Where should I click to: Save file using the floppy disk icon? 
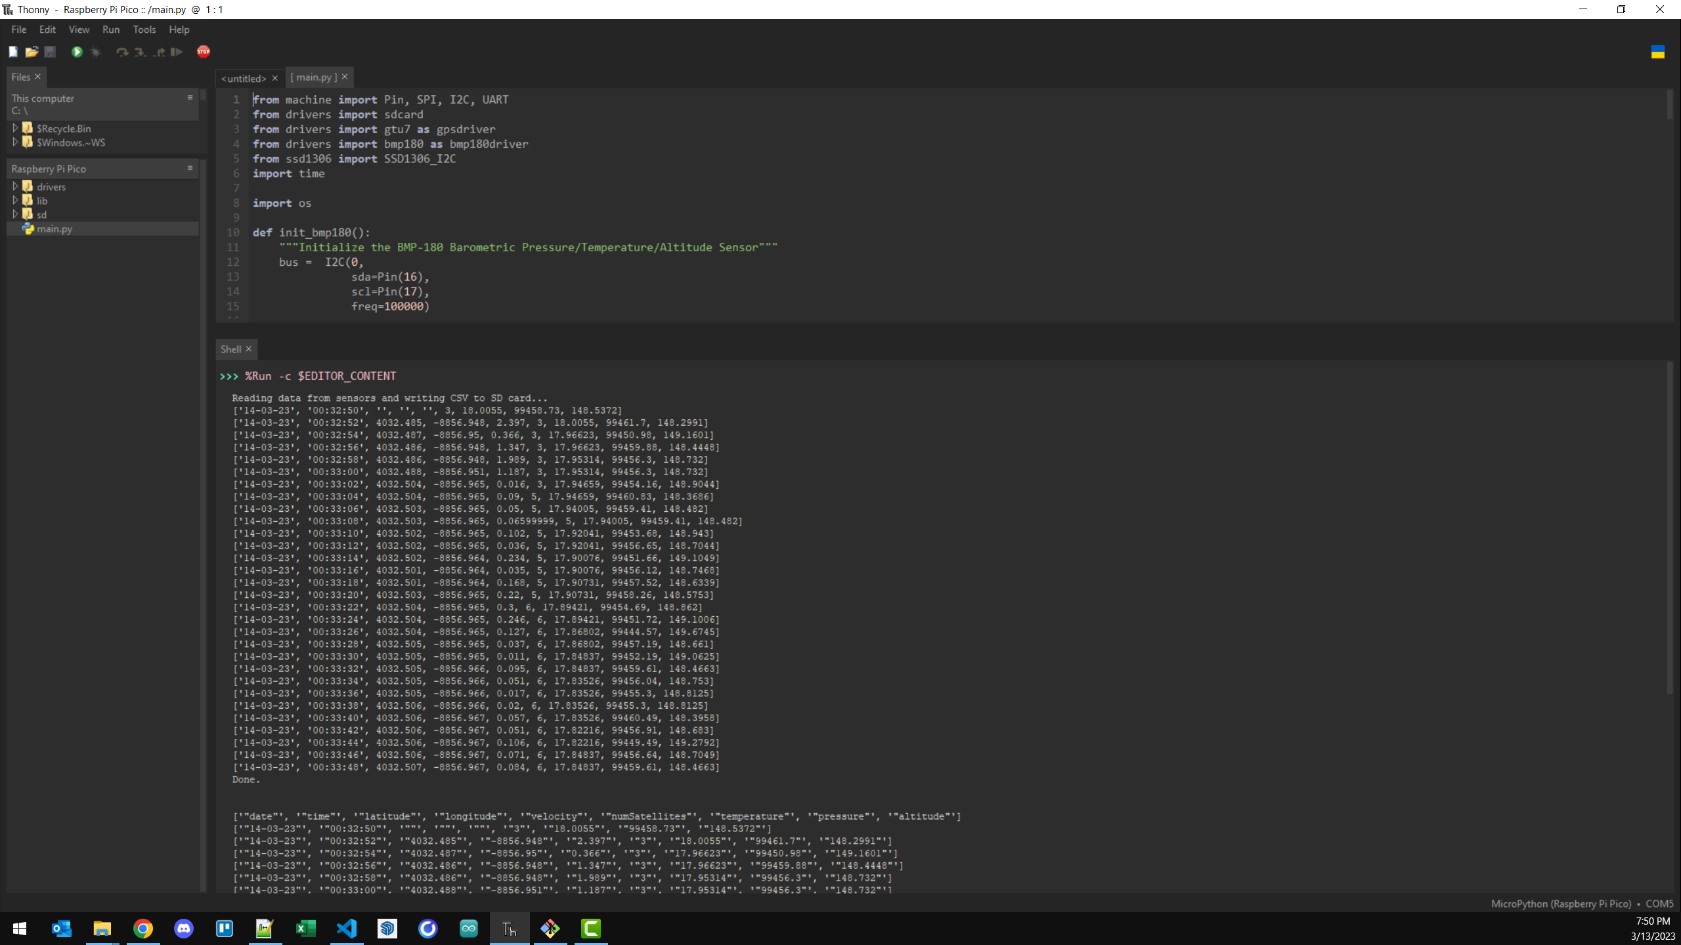point(50,52)
